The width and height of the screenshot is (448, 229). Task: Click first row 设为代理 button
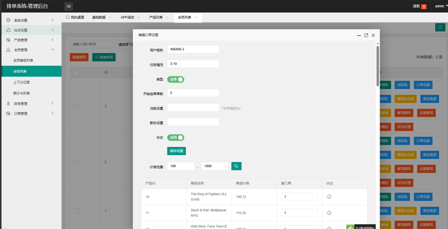(x=404, y=127)
